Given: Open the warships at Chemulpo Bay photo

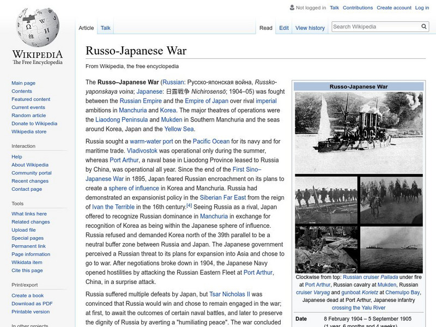Looking at the screenshot, I should tap(391, 249).
